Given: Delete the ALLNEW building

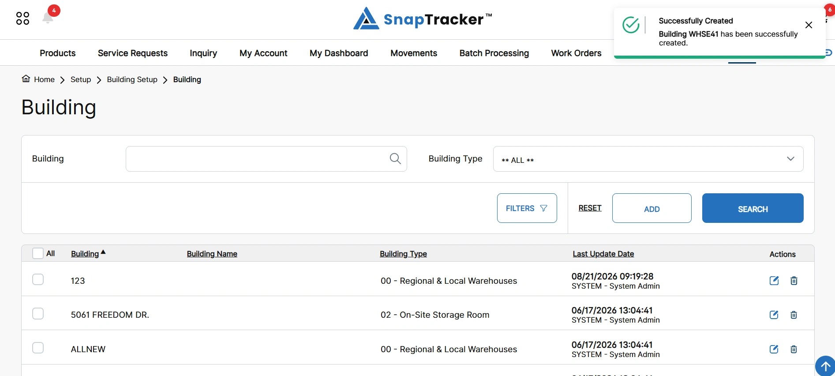Looking at the screenshot, I should point(794,349).
